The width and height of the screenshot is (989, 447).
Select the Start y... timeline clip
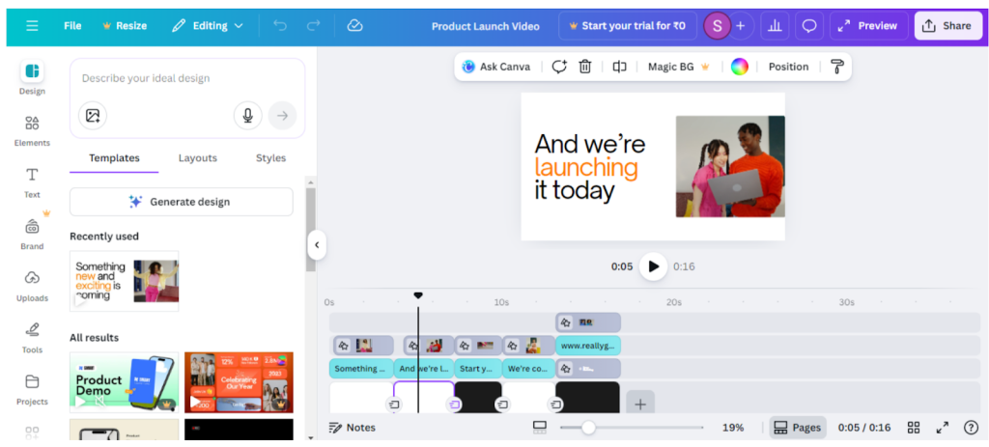pyautogui.click(x=478, y=368)
